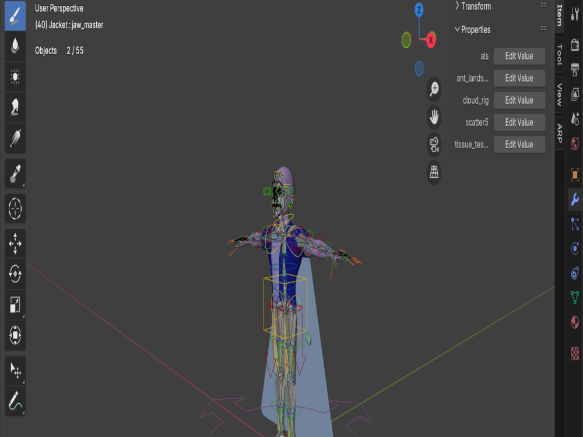This screenshot has width=583, height=437.
Task: Open the Texture properties checker tab
Action: point(575,354)
